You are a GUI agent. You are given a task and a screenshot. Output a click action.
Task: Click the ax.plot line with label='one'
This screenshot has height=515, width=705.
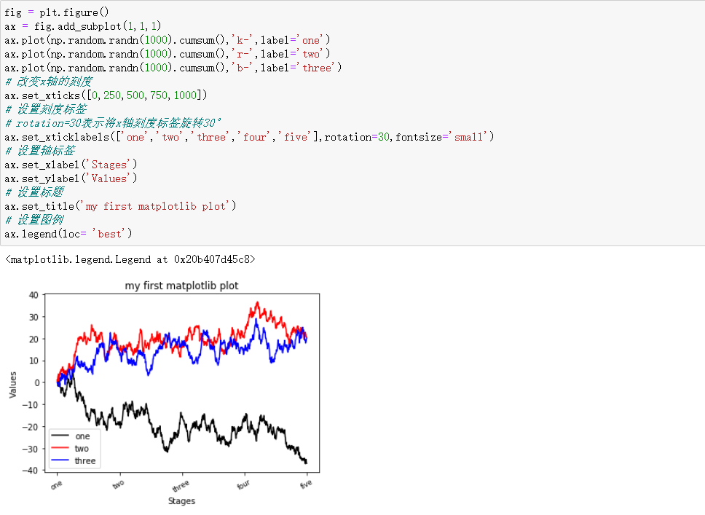pos(168,41)
